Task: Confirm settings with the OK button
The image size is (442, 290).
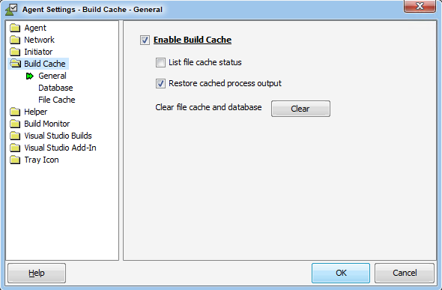Action: [x=341, y=273]
